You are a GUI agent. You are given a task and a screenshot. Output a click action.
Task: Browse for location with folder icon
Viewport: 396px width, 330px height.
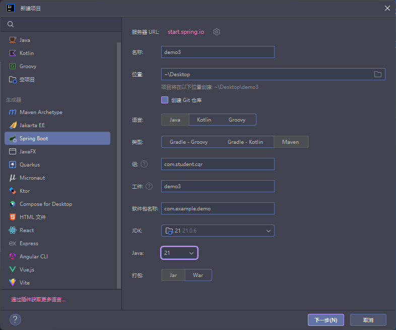(377, 74)
